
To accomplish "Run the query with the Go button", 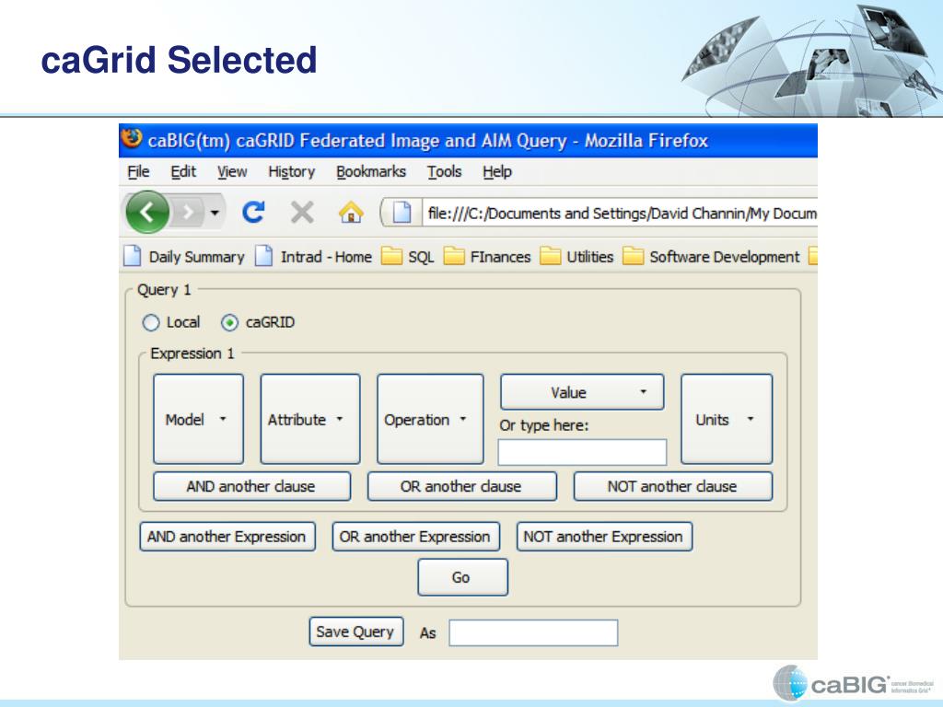I will (462, 577).
